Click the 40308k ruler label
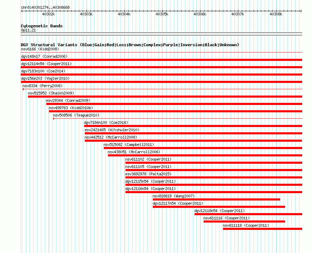 click(x=276, y=14)
